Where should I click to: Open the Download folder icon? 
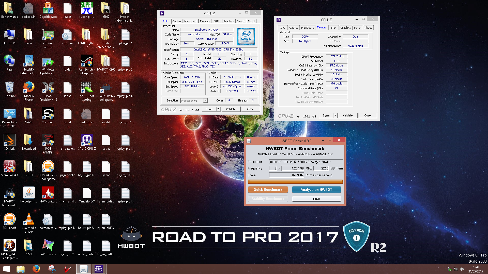(x=29, y=142)
